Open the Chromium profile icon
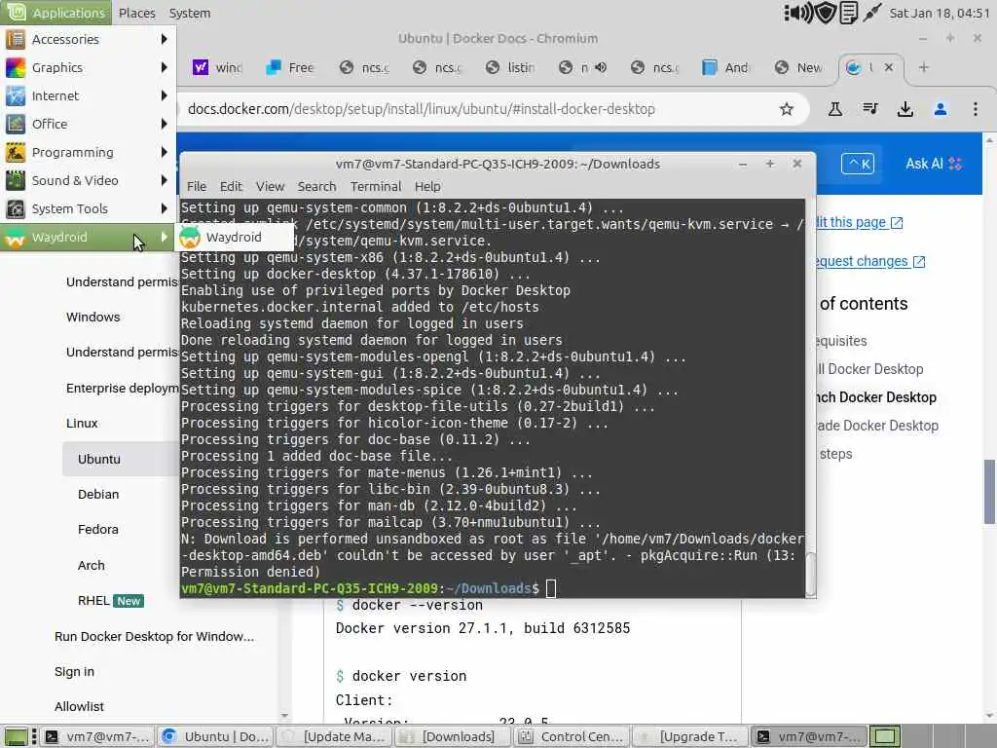The width and height of the screenshot is (997, 748). pos(941,109)
